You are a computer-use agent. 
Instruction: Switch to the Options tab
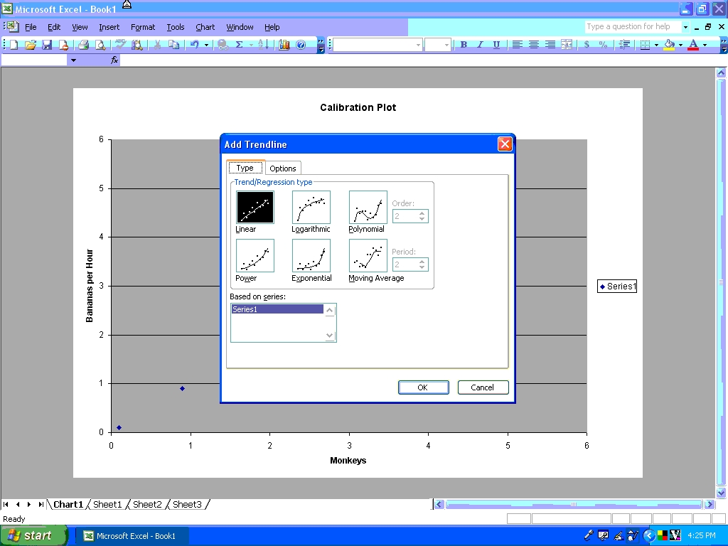pyautogui.click(x=283, y=168)
